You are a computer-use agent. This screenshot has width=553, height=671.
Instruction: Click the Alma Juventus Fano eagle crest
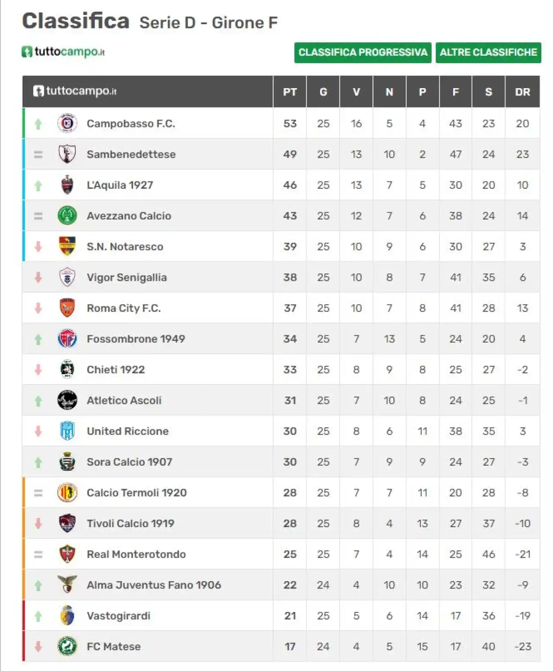(x=67, y=585)
